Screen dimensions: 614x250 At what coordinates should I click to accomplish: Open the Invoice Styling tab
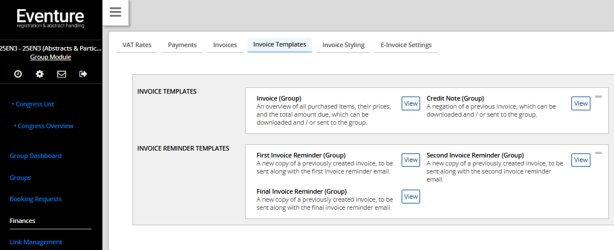(x=343, y=45)
